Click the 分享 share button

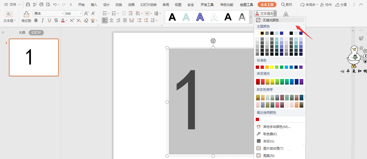tap(341, 5)
